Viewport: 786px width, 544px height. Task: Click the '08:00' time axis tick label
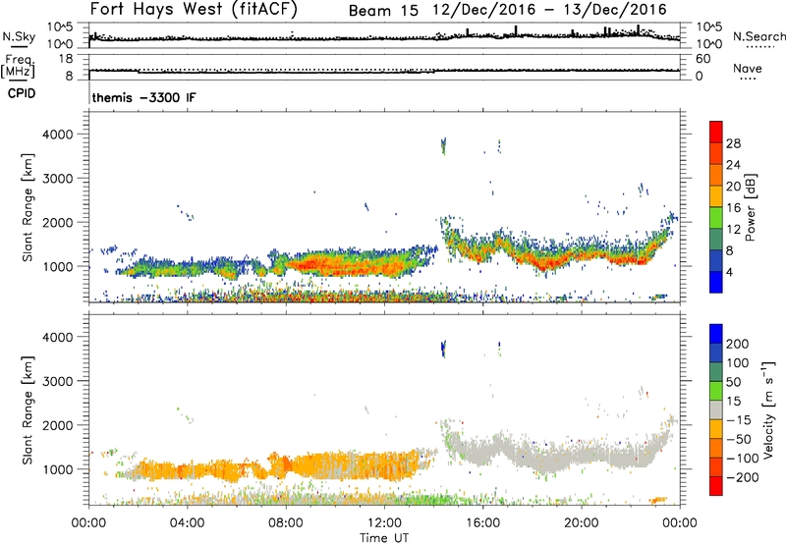[286, 523]
